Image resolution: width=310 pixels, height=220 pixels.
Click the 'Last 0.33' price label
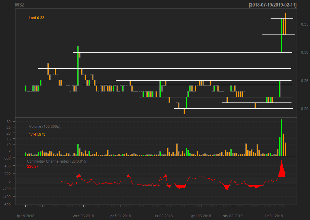[x=36, y=18]
